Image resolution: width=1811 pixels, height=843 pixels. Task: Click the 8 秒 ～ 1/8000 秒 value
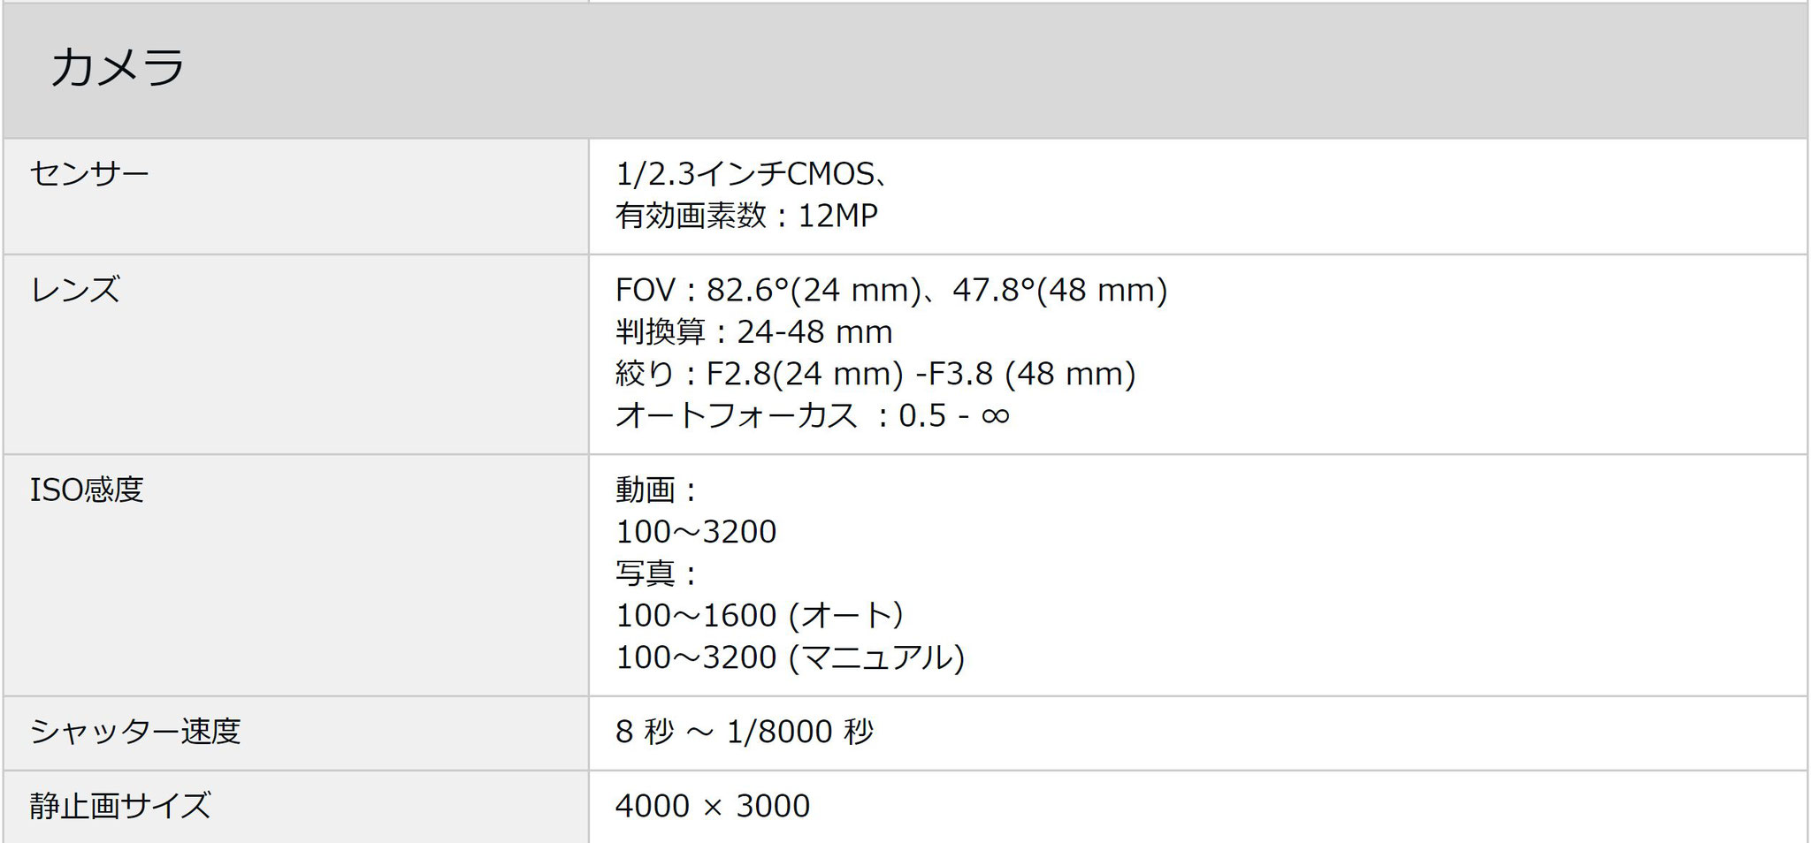745,732
